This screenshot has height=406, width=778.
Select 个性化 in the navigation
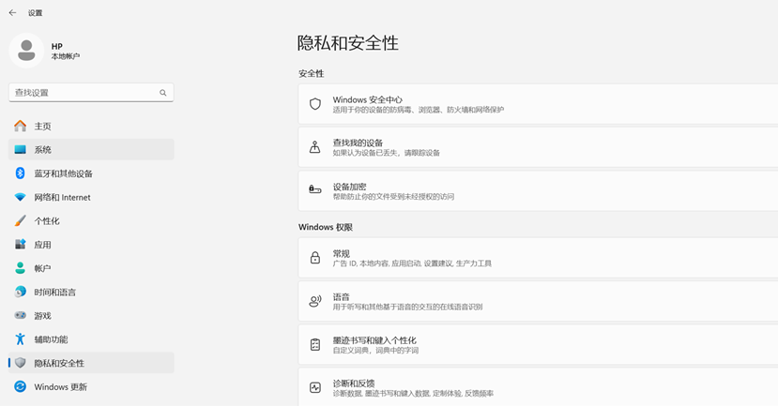pos(91,220)
